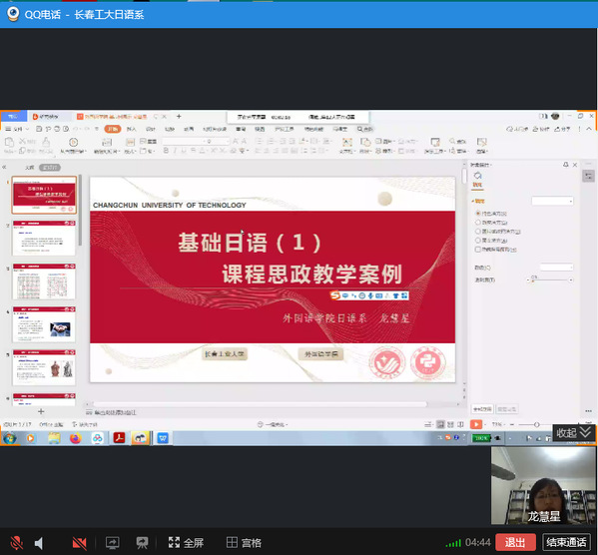Open the fill preset dropdown in side panel
The height and width of the screenshot is (555, 598).
point(552,201)
